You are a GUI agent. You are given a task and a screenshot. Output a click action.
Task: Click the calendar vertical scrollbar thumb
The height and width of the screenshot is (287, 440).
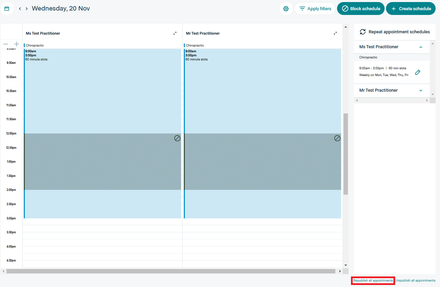click(x=346, y=154)
